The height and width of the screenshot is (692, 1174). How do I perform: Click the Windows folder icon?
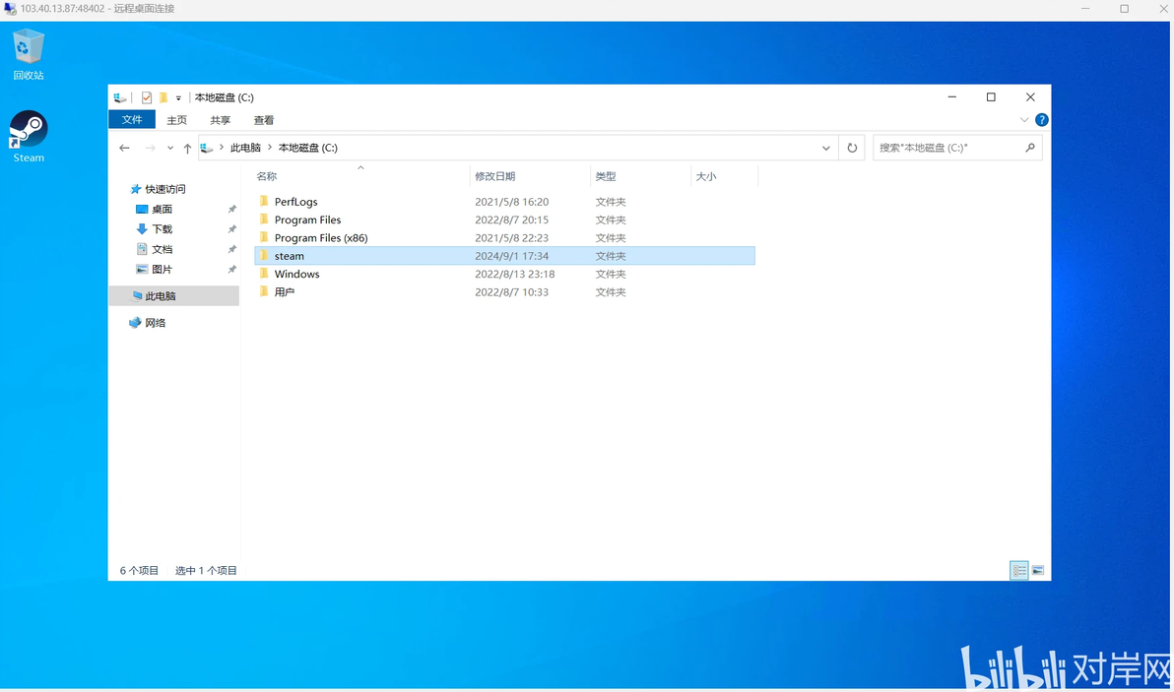tap(264, 273)
